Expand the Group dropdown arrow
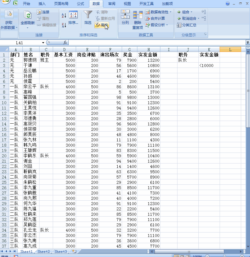The height and width of the screenshot is (257, 250). tap(191, 12)
